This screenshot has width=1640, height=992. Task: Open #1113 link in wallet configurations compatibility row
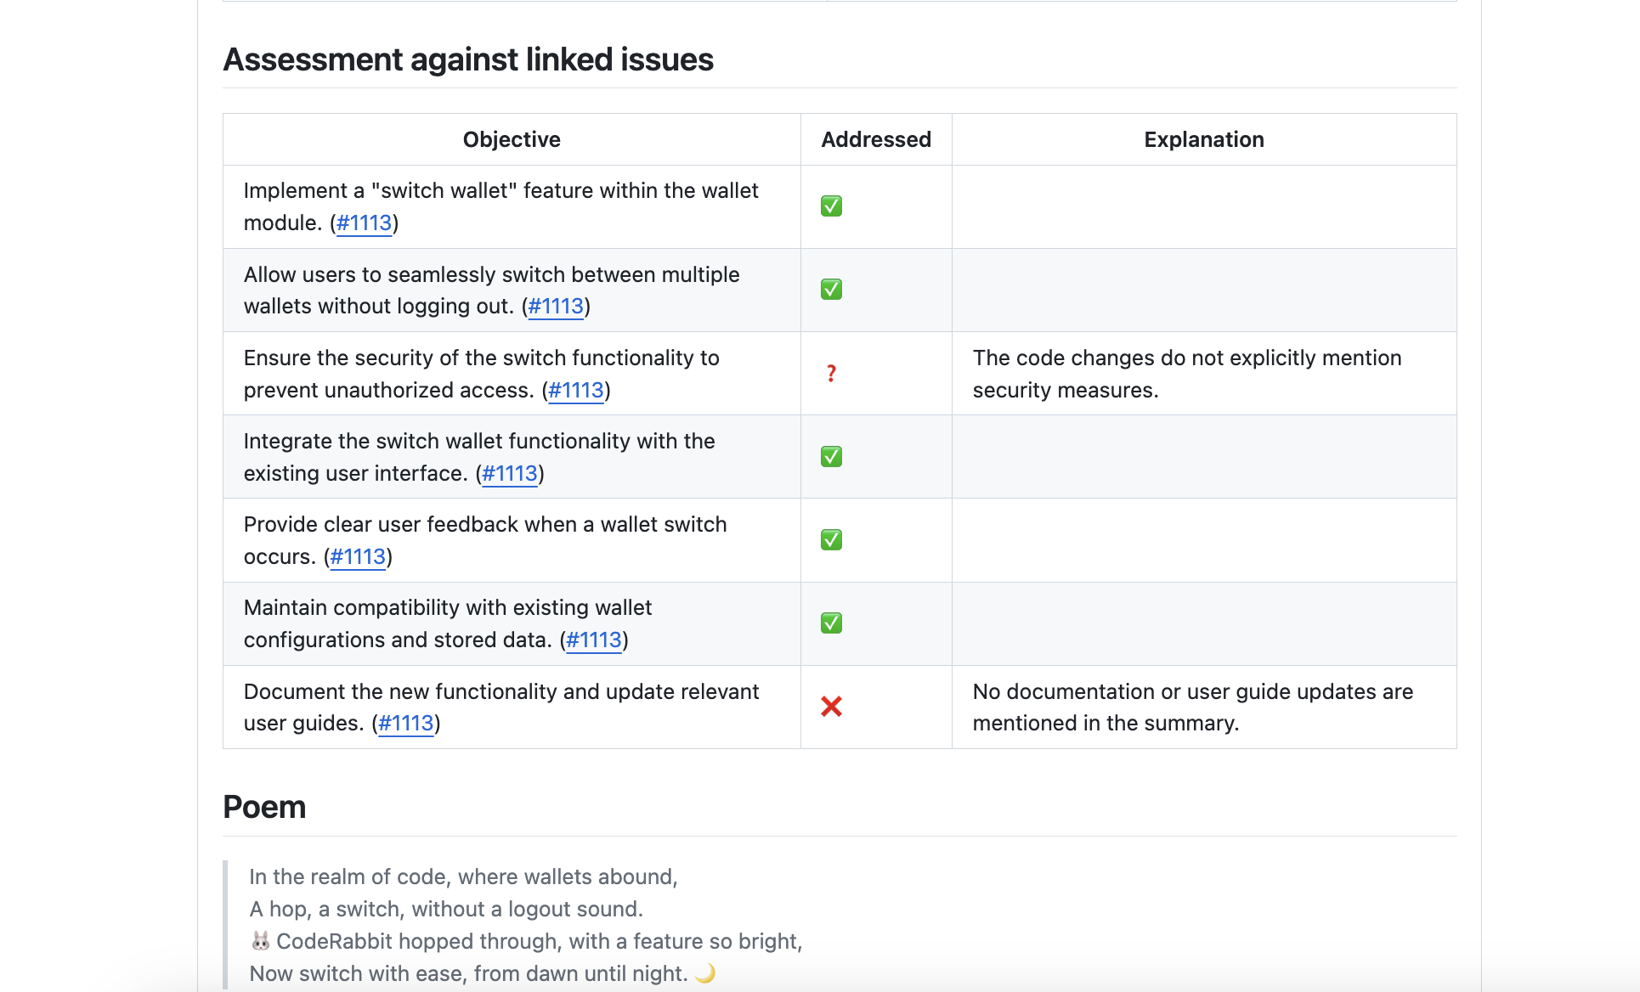pyautogui.click(x=594, y=640)
